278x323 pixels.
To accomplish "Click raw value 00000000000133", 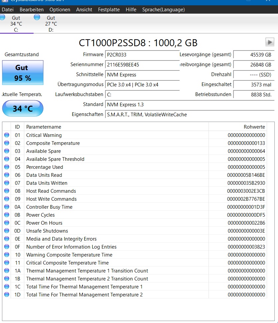I will coord(246,143).
